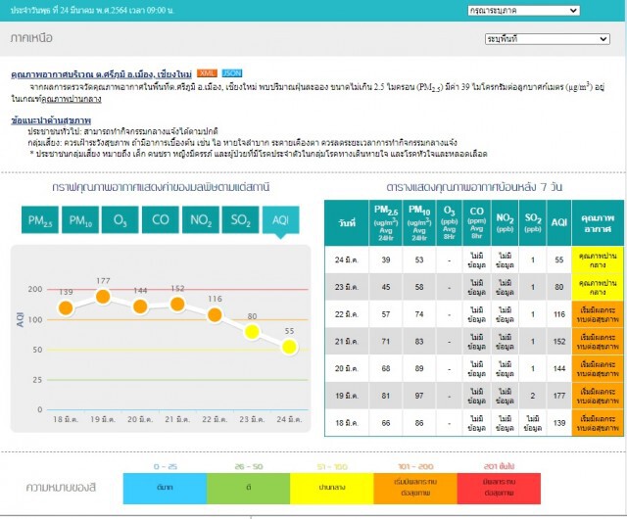Click the AQI value 144 in the table
Viewport: 627px width, 519px height.
[x=559, y=368]
